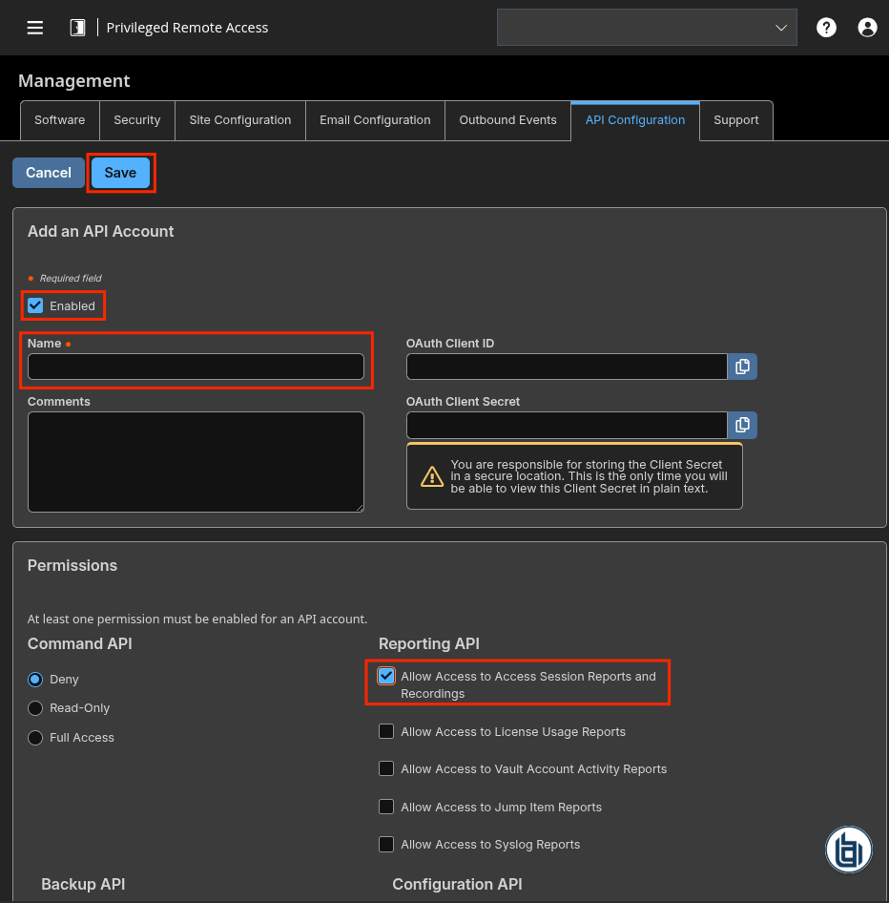Viewport: 889px width, 903px height.
Task: Open the help question mark icon
Action: pos(826,28)
